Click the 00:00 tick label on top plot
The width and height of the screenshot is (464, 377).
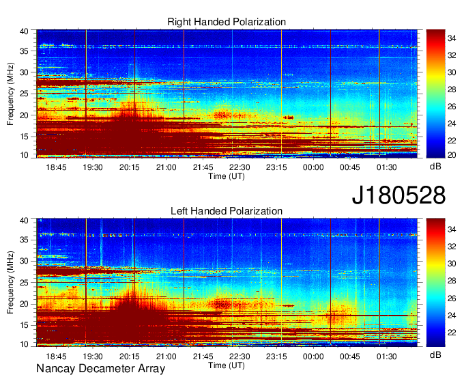pyautogui.click(x=313, y=167)
